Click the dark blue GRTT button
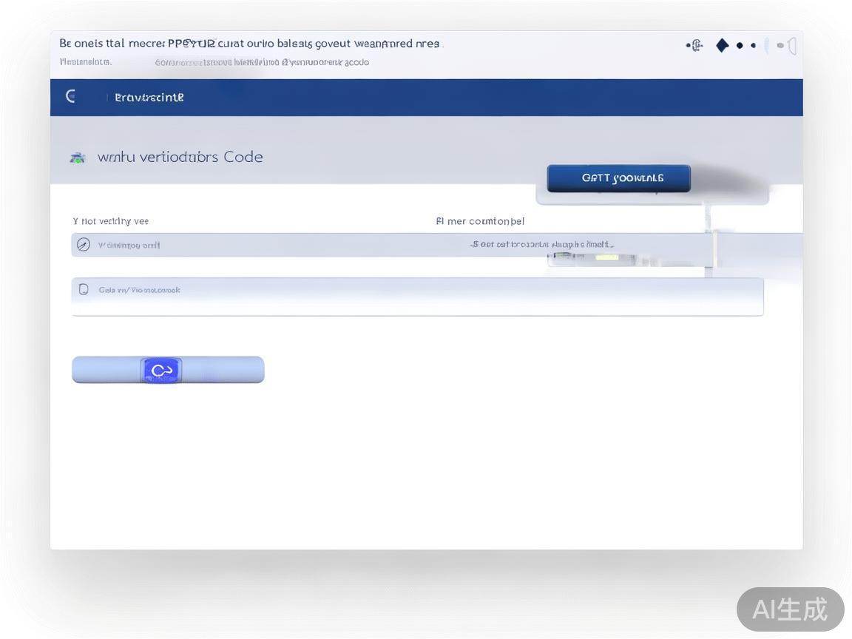Image resolution: width=852 pixels, height=639 pixels. [618, 178]
